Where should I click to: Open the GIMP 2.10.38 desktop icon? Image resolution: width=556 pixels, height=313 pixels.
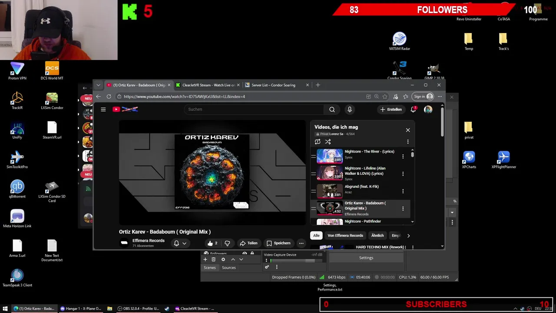pos(434,72)
